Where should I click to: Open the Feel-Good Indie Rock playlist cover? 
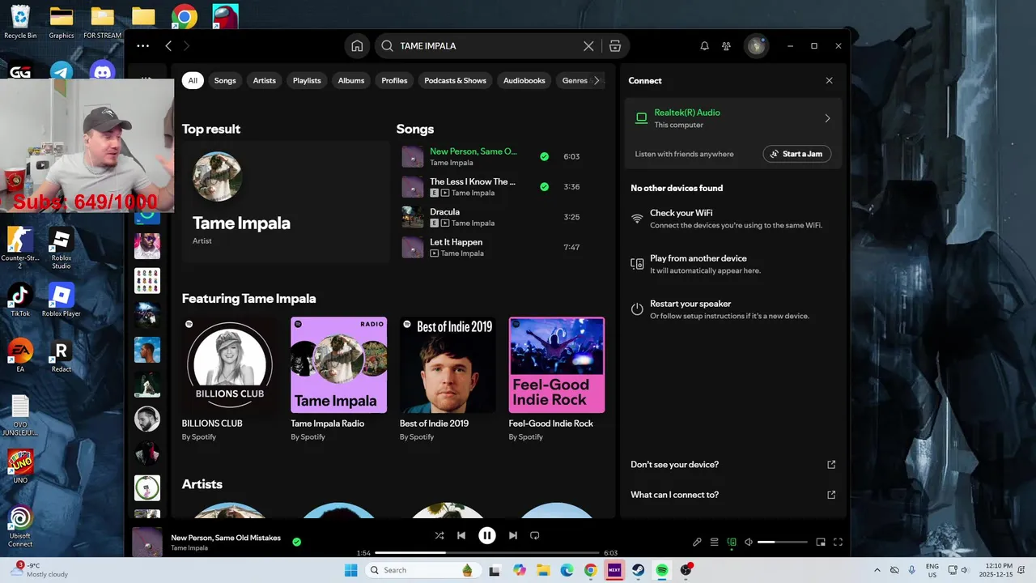(557, 365)
